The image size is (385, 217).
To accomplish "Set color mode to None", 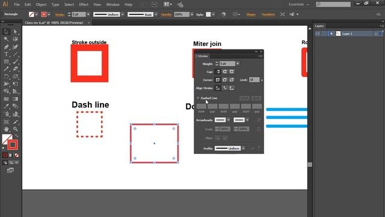I will coord(16,156).
